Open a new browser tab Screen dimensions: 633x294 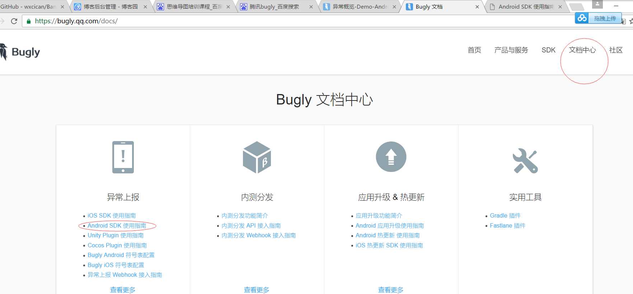577,7
